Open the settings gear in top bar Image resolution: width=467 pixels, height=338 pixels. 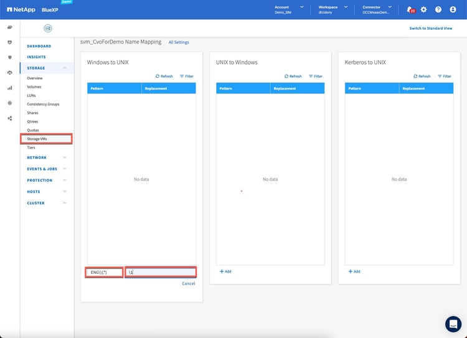coord(423,9)
